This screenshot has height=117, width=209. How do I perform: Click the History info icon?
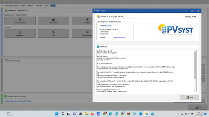(x=98, y=46)
